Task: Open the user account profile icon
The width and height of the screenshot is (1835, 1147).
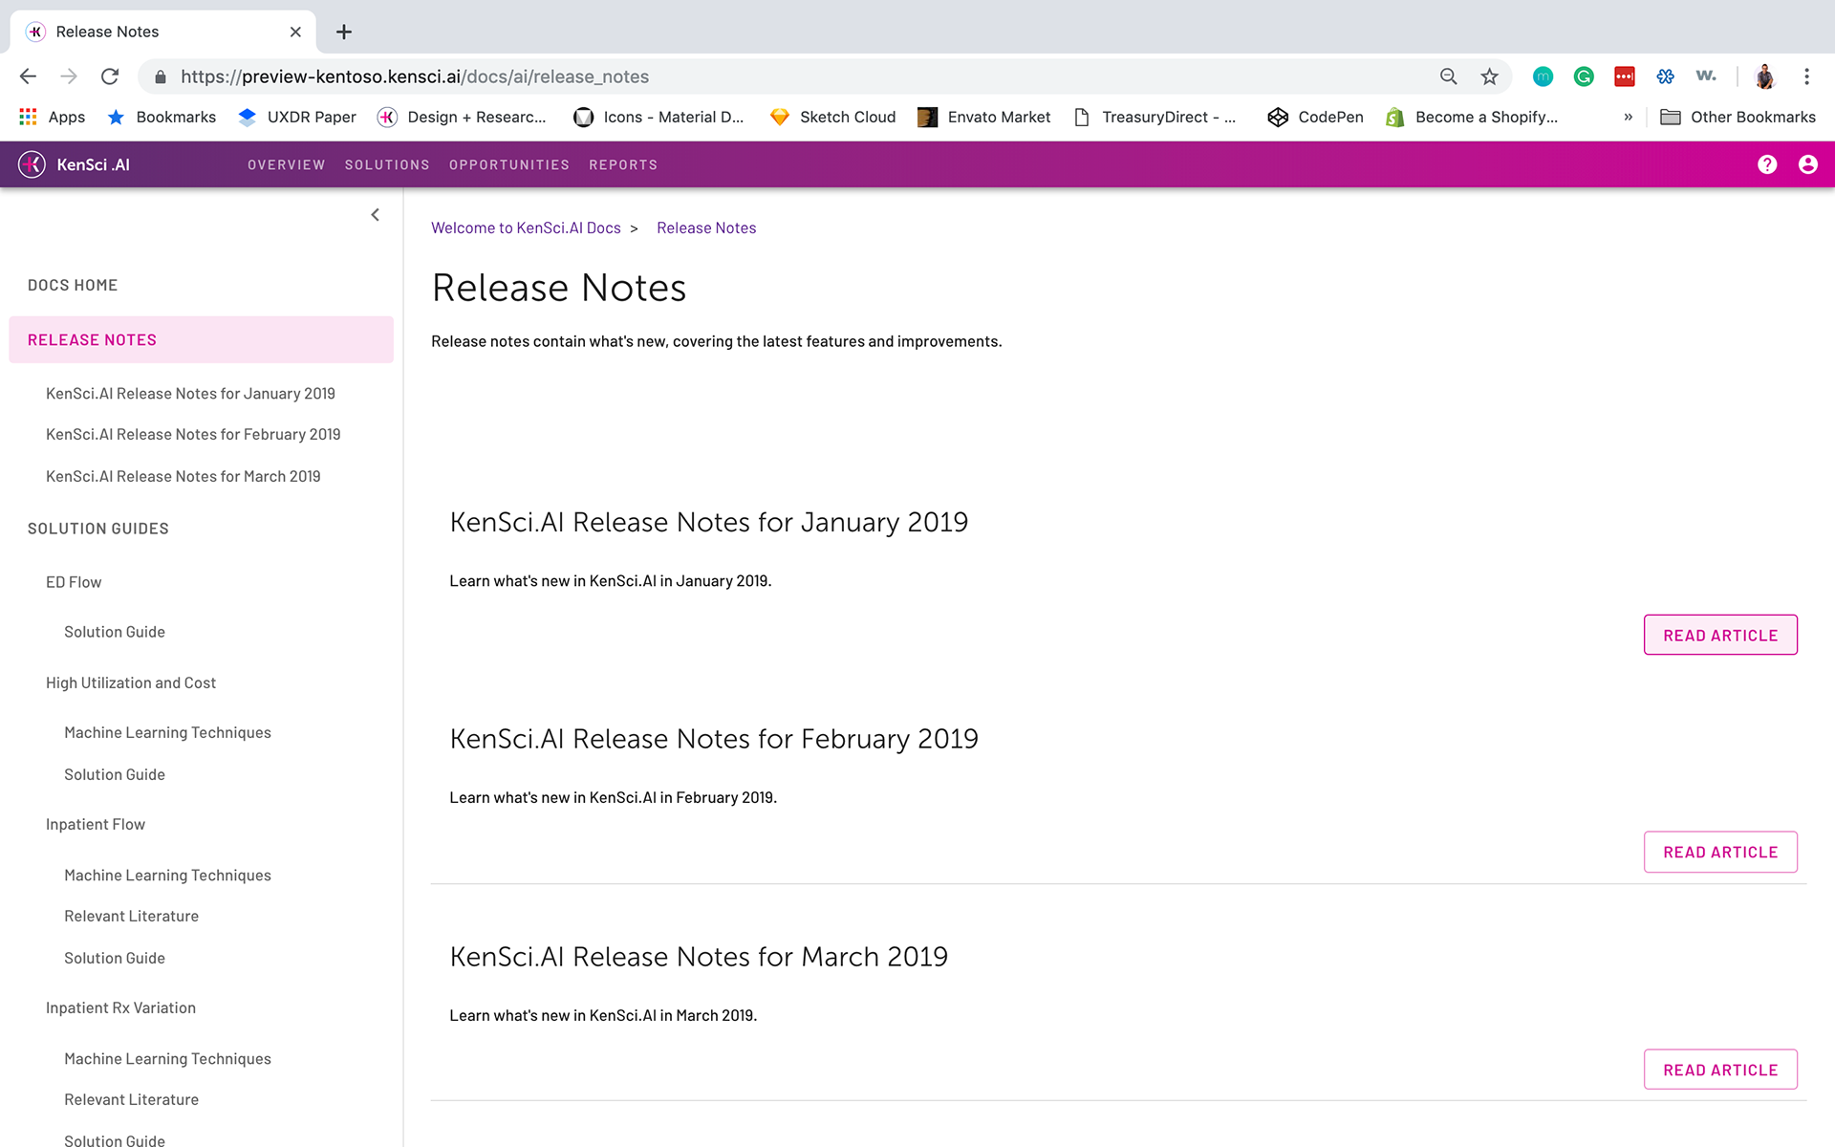Action: click(x=1807, y=164)
